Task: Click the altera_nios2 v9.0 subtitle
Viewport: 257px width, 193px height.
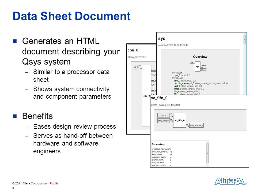Action: pos(137,57)
